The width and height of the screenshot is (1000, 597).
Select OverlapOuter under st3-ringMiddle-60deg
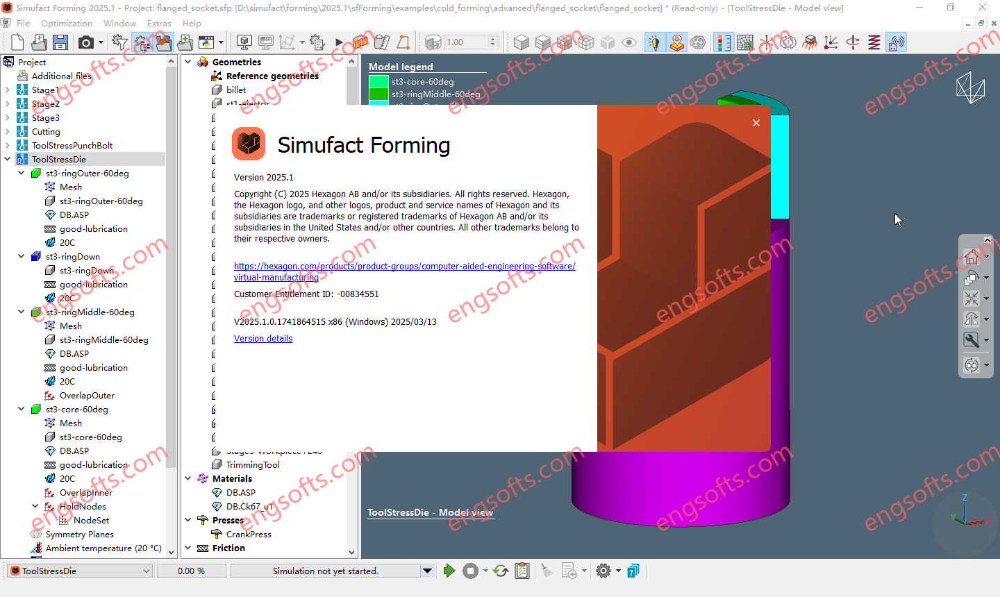click(87, 395)
